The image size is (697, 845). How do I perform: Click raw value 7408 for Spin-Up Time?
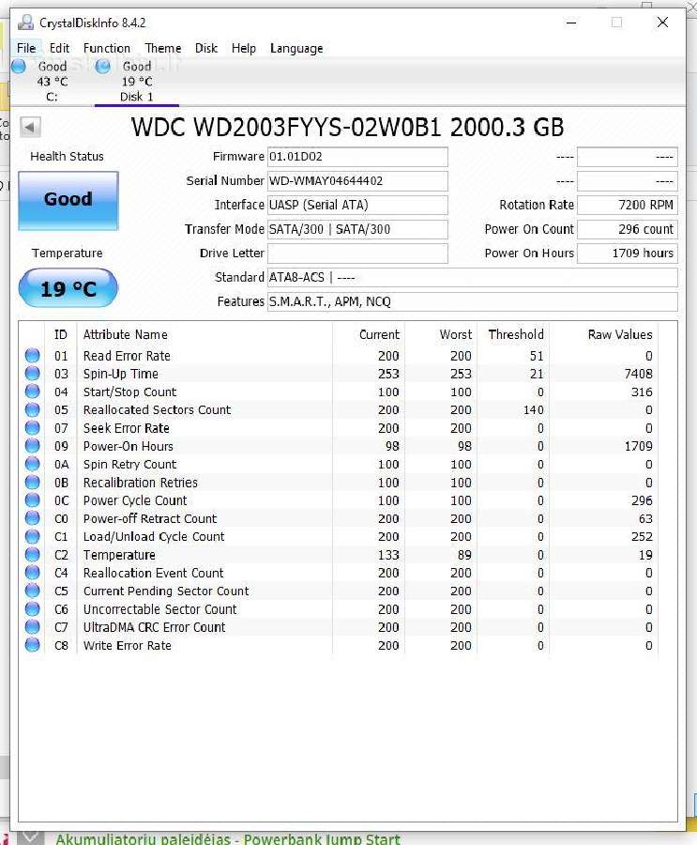638,374
